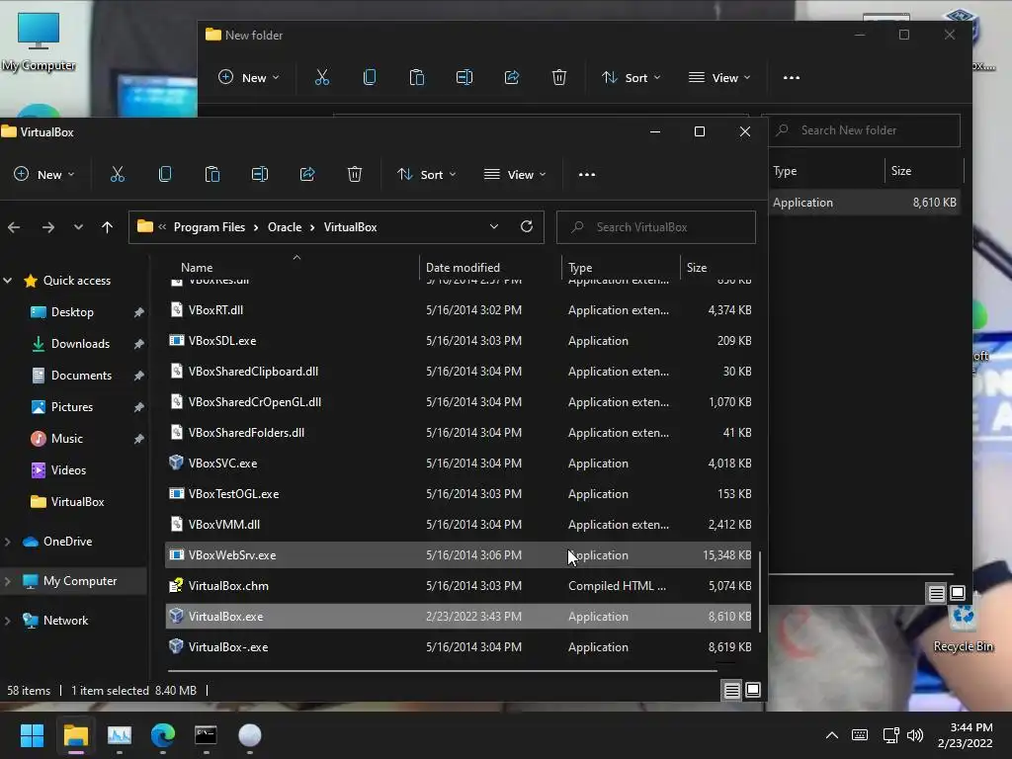Select Music in navigation pane
Viewport: 1012px width, 759px height.
pyautogui.click(x=66, y=438)
